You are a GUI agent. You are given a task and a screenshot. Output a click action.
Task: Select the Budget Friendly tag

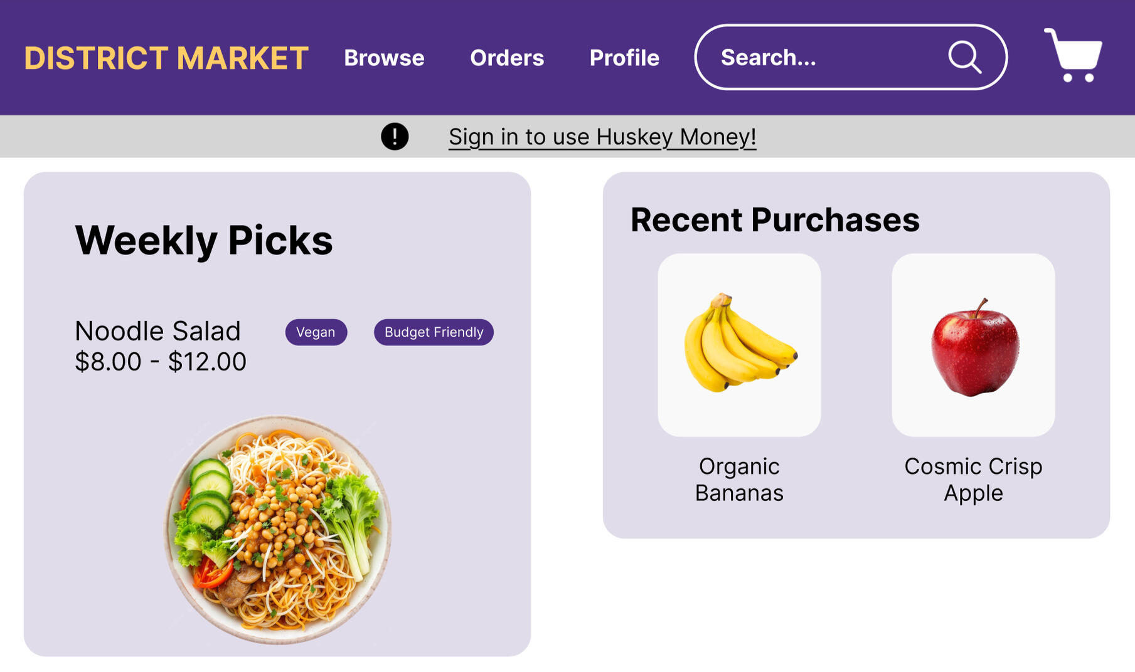[434, 332]
